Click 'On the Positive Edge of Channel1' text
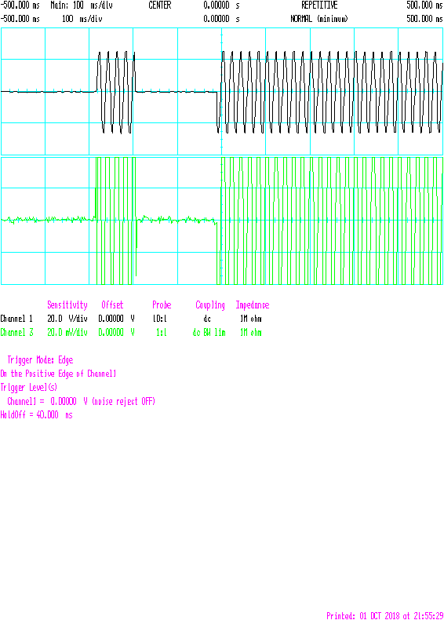Image resolution: width=444 pixels, height=620 pixels. [58, 374]
